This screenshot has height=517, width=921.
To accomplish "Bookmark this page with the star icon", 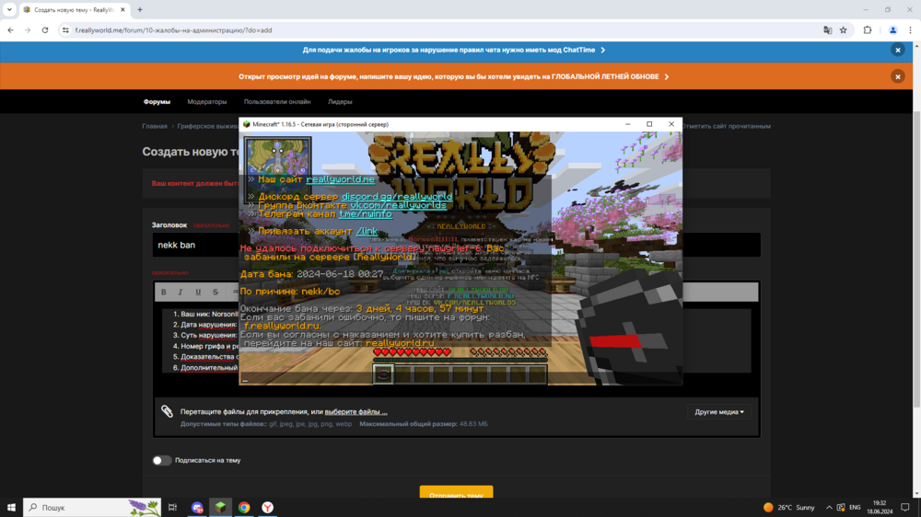I will [x=844, y=30].
